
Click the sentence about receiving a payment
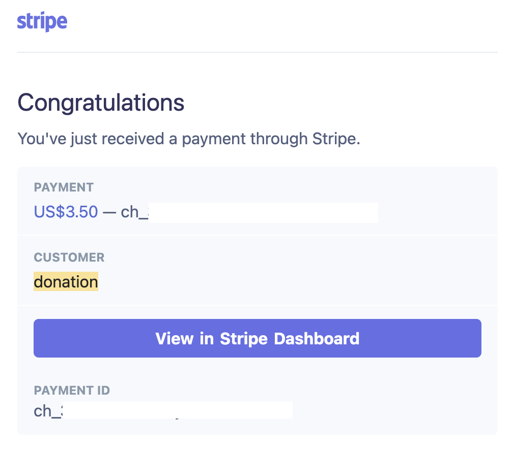pos(189,139)
